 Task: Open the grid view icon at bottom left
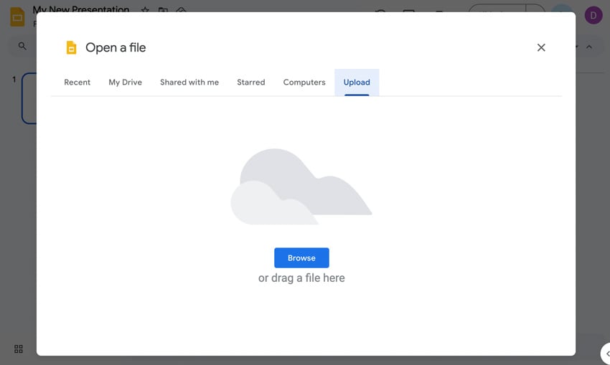click(19, 349)
